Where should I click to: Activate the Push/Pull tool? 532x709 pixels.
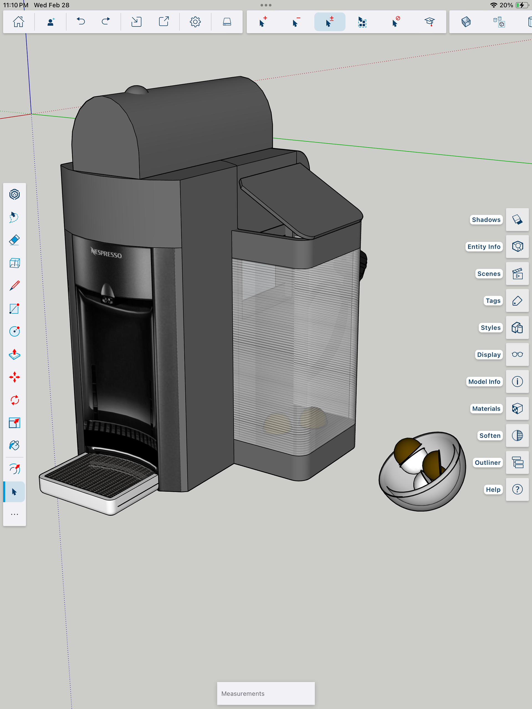pyautogui.click(x=14, y=354)
